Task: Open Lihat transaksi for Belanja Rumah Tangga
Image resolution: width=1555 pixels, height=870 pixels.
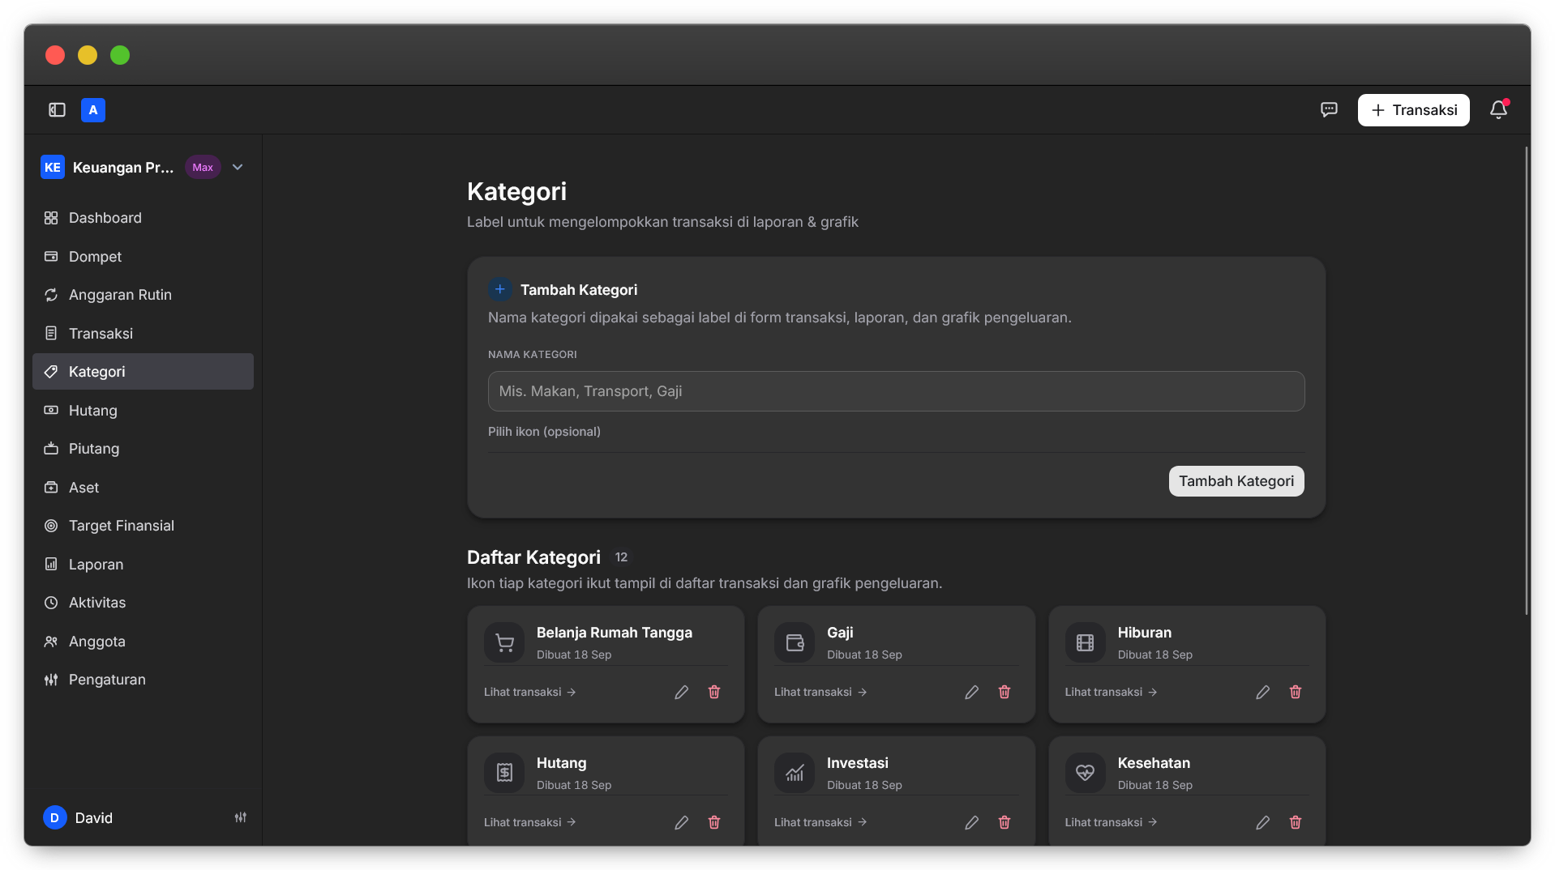Action: 529,693
